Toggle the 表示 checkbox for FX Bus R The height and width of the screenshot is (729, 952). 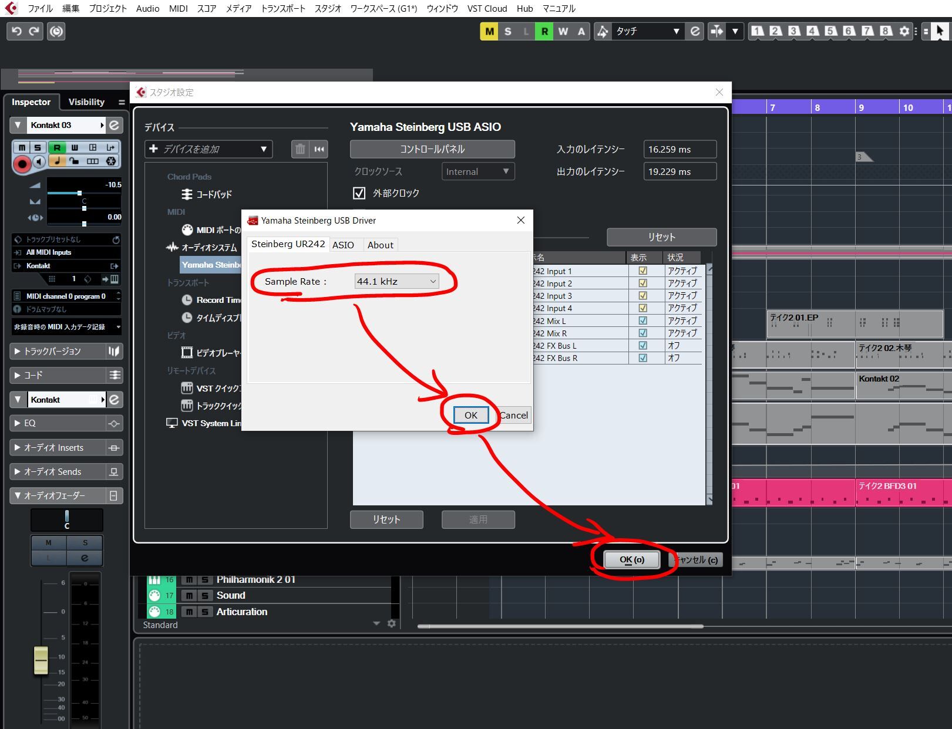point(643,358)
